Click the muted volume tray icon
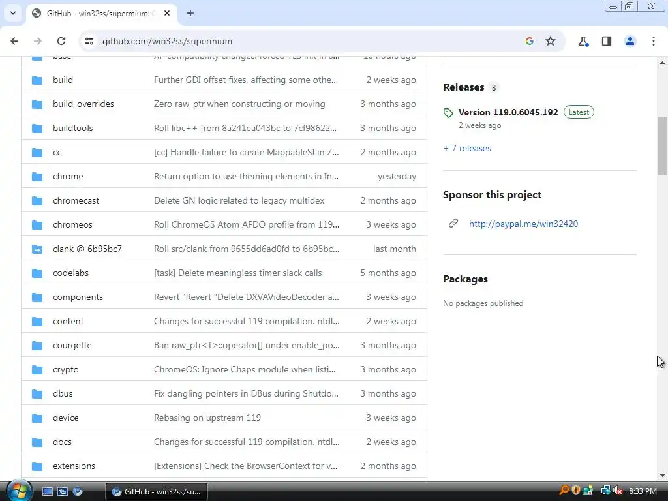The image size is (668, 501). point(618,491)
